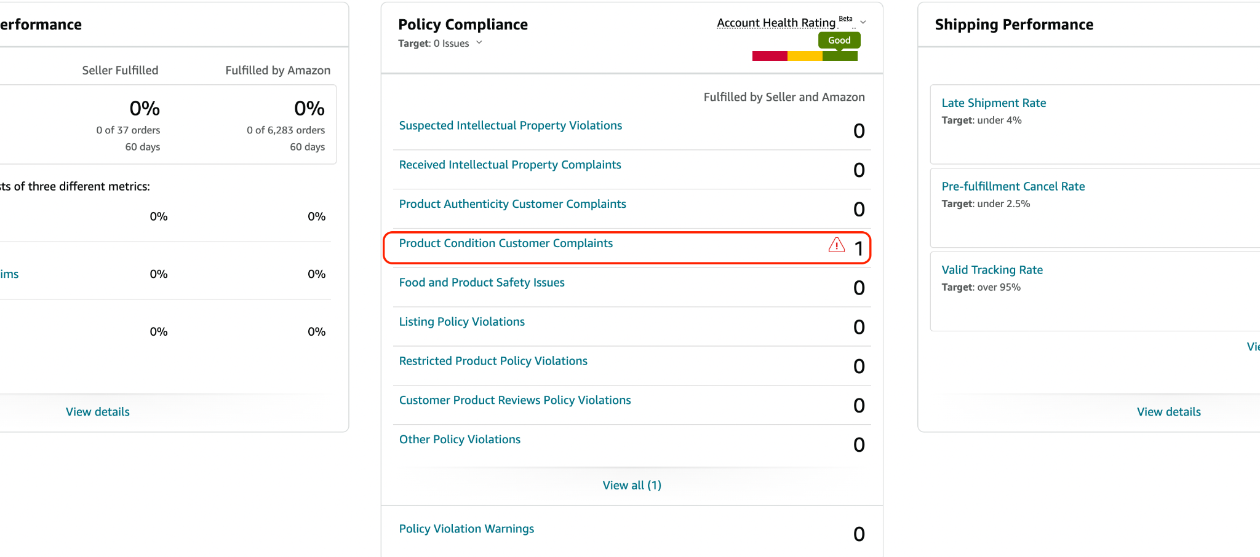View Product Authenticity Customer Complaints
1260x557 pixels.
pos(512,204)
